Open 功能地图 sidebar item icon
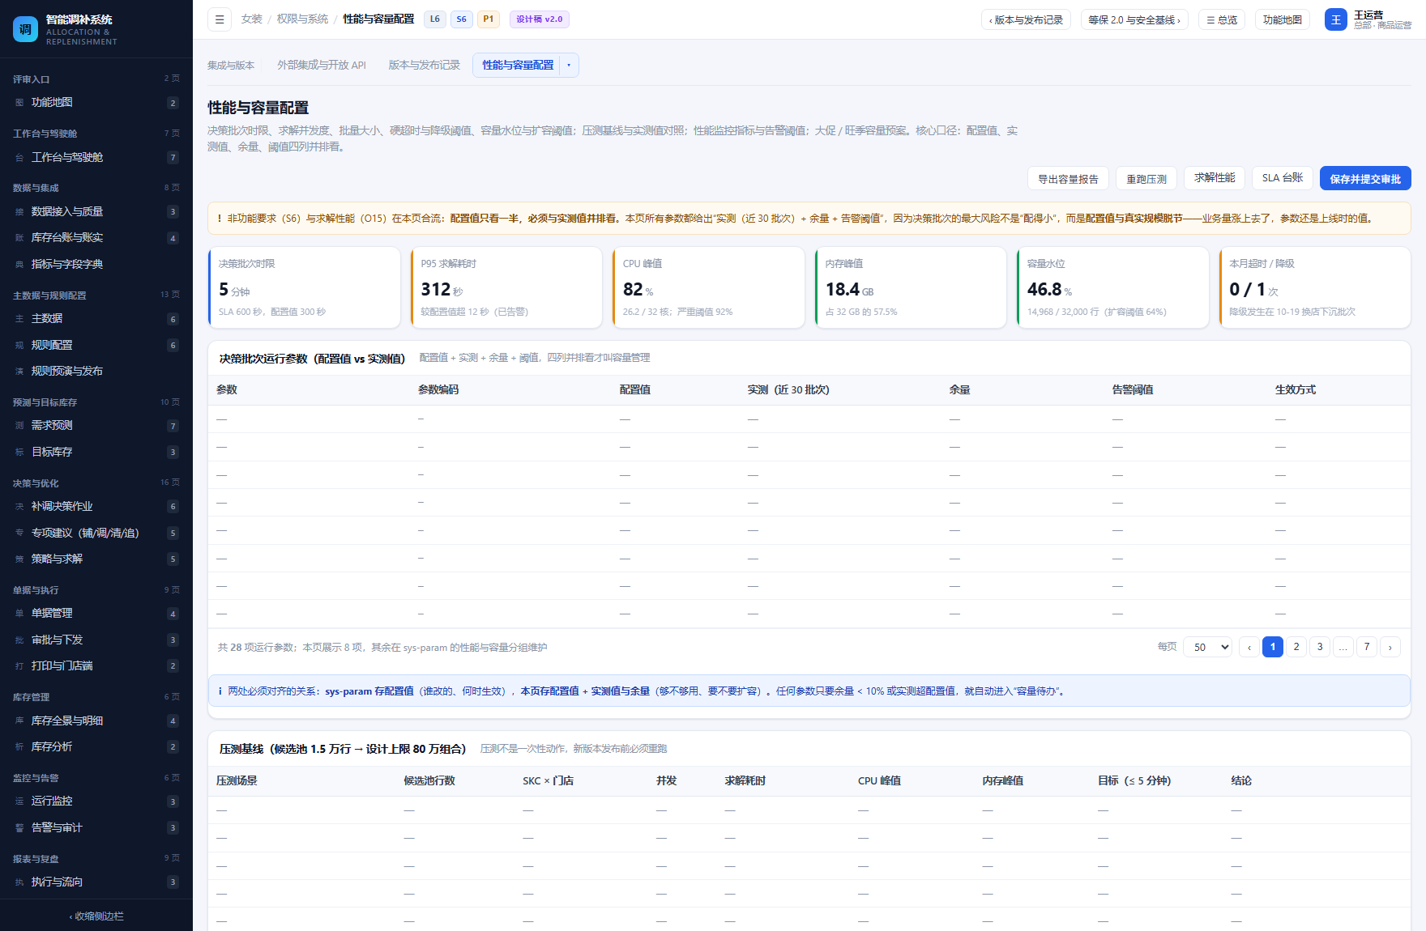The width and height of the screenshot is (1426, 931). [x=19, y=103]
